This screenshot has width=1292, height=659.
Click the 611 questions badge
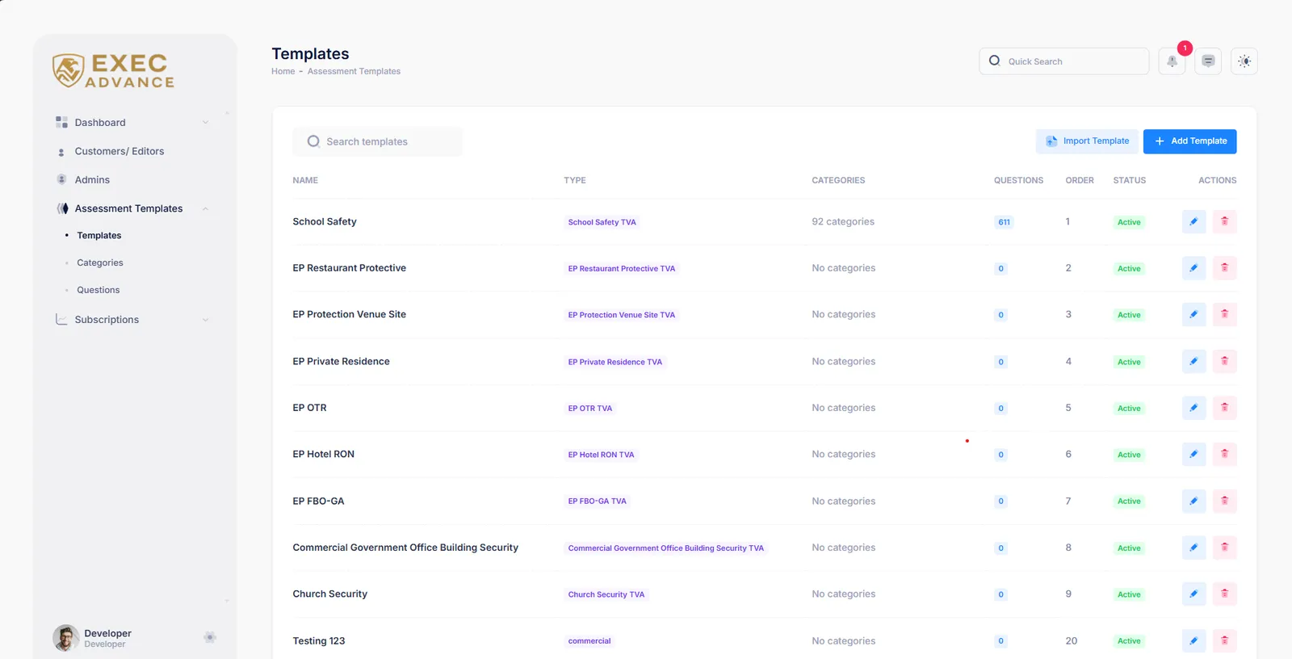[1004, 222]
